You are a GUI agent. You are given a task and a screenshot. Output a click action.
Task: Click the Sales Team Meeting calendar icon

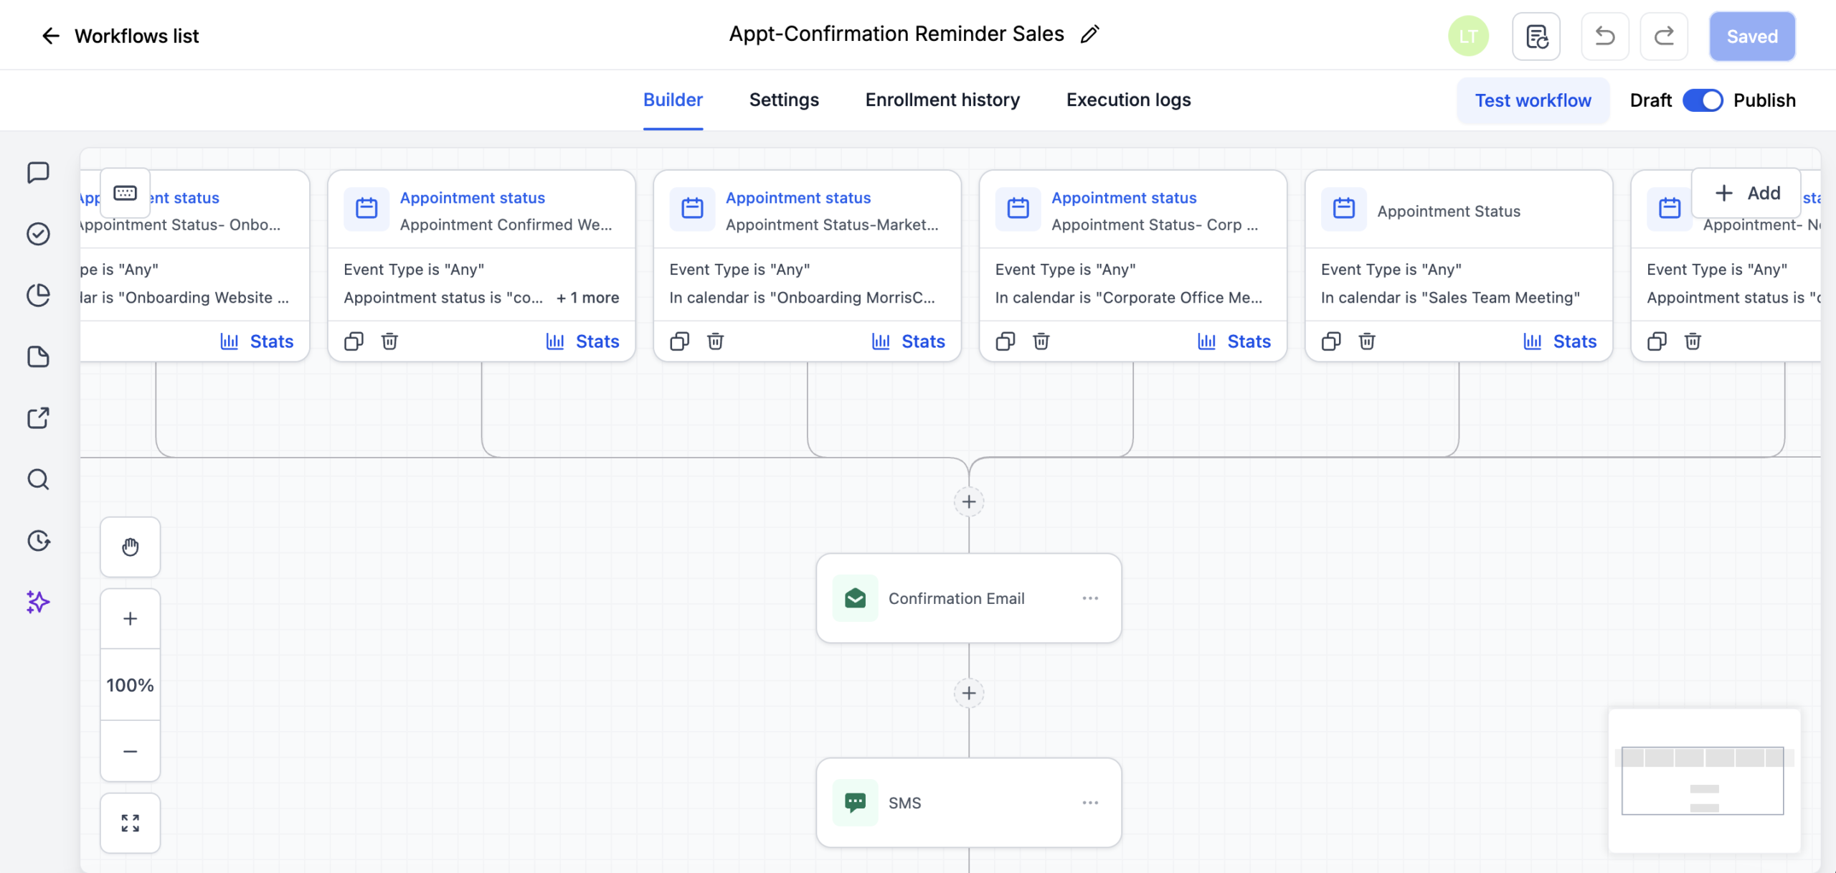[1343, 209]
